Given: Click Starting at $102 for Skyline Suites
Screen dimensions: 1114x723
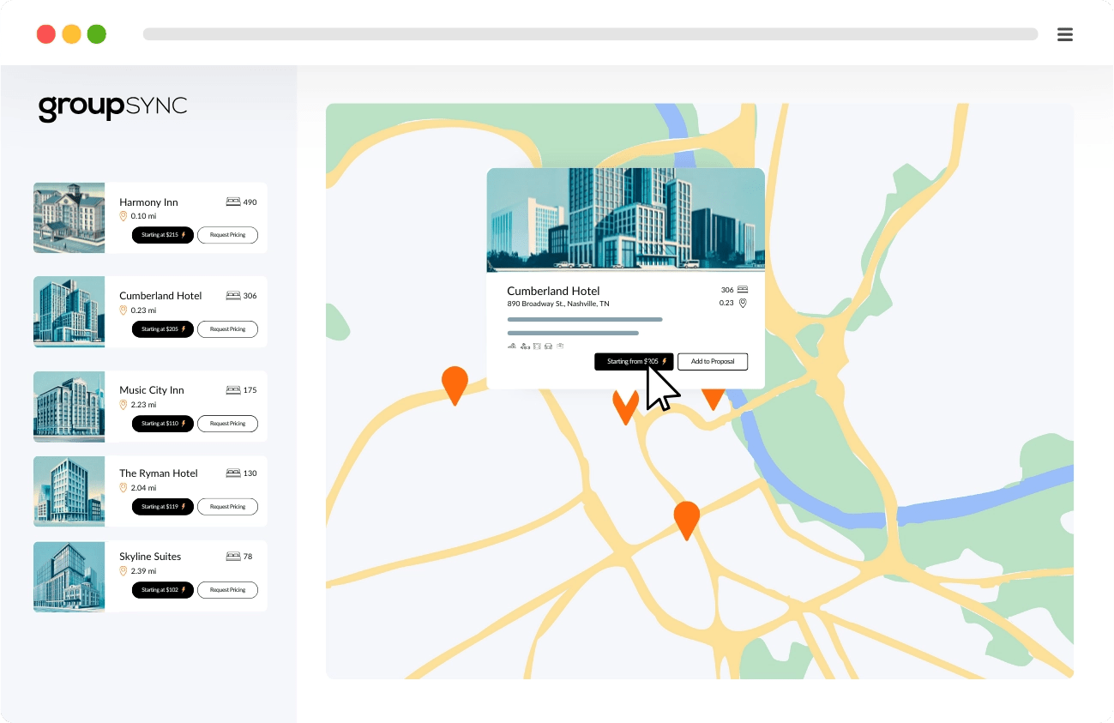Looking at the screenshot, I should pos(163,590).
